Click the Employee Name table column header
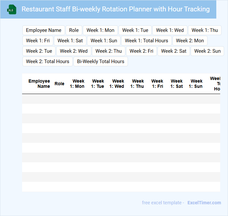 coord(39,84)
